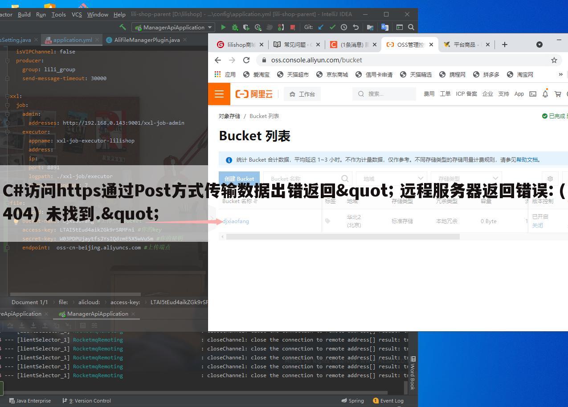Screen dimensions: 568x407
Task: Click Chrome address bar URL
Action: (x=316, y=60)
